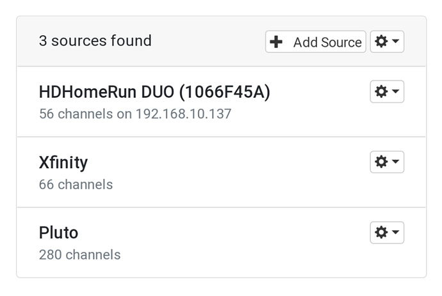Click the Pluto source gear icon
This screenshot has height=296, width=442.
381,233
